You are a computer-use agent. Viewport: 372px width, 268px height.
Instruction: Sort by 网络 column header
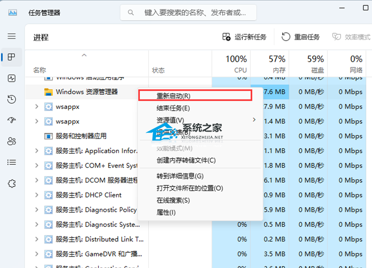pyautogui.click(x=347, y=64)
